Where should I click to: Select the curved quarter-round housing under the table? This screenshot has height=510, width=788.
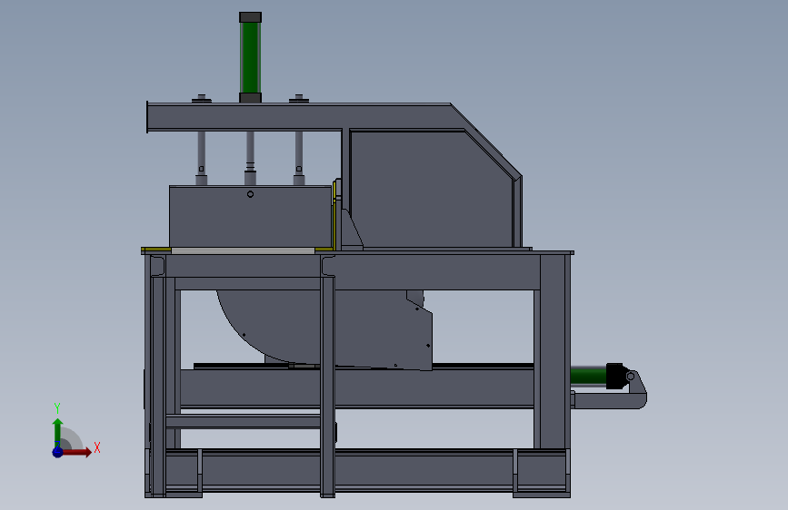(x=324, y=329)
